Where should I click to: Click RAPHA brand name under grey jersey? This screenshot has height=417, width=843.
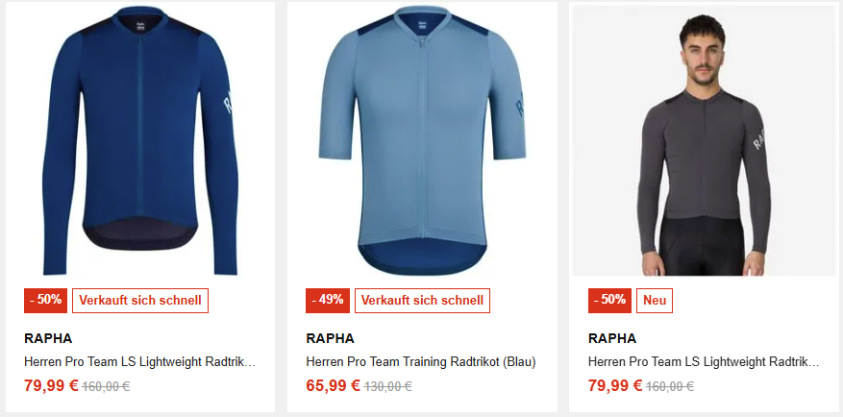tap(611, 338)
